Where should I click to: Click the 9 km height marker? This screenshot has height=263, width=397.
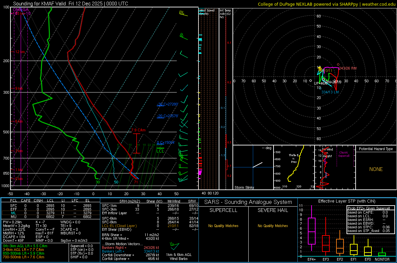pos(19,89)
